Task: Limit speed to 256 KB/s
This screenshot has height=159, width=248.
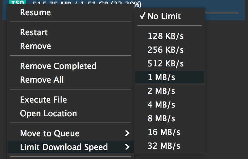Action: [x=166, y=50]
